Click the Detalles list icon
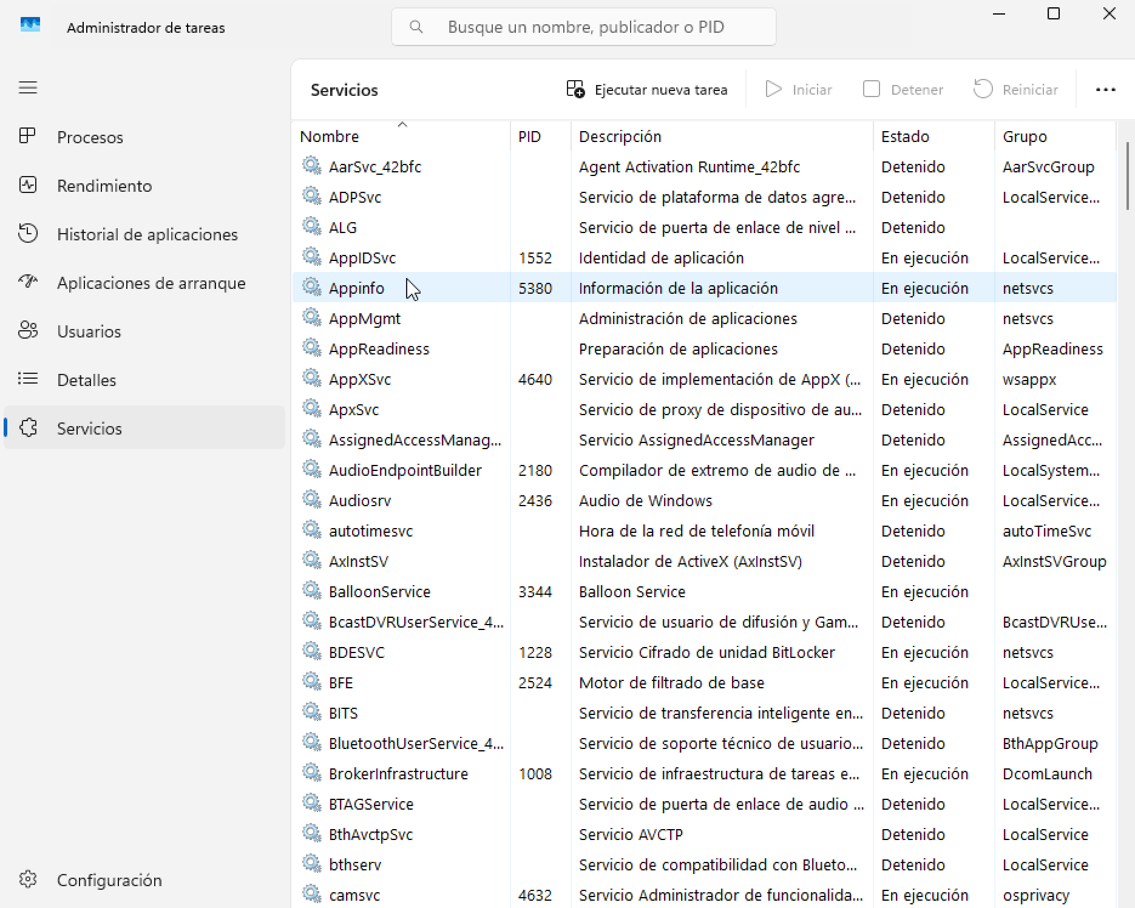This screenshot has width=1135, height=908. tap(28, 379)
